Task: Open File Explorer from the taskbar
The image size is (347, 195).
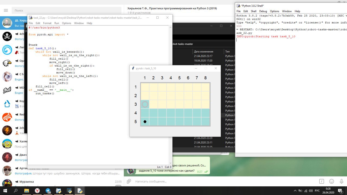Action: point(27,191)
